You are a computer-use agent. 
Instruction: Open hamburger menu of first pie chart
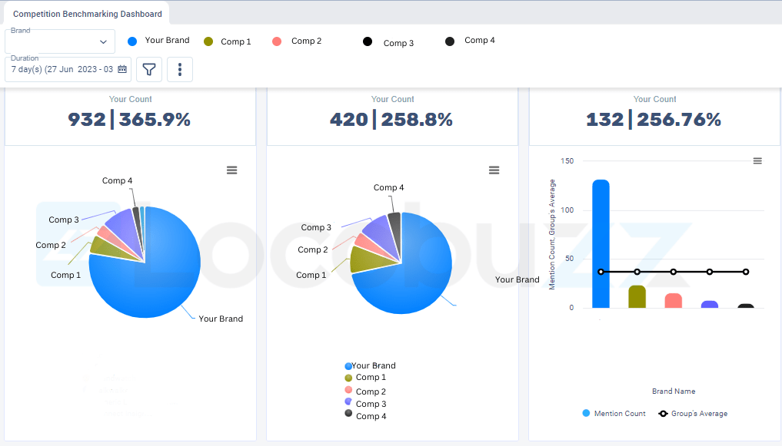click(x=232, y=170)
